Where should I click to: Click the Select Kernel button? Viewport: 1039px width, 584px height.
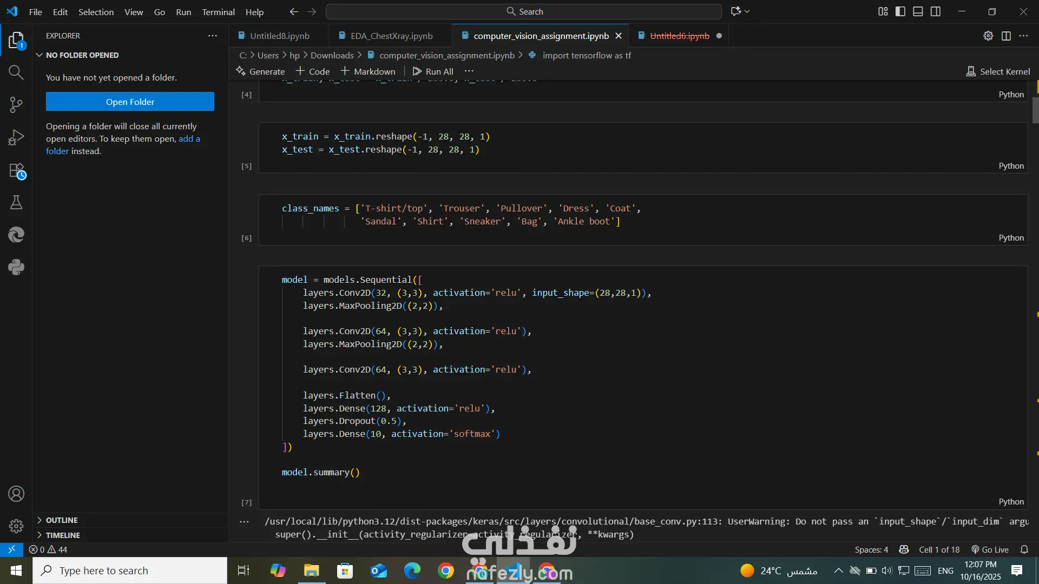(x=998, y=71)
